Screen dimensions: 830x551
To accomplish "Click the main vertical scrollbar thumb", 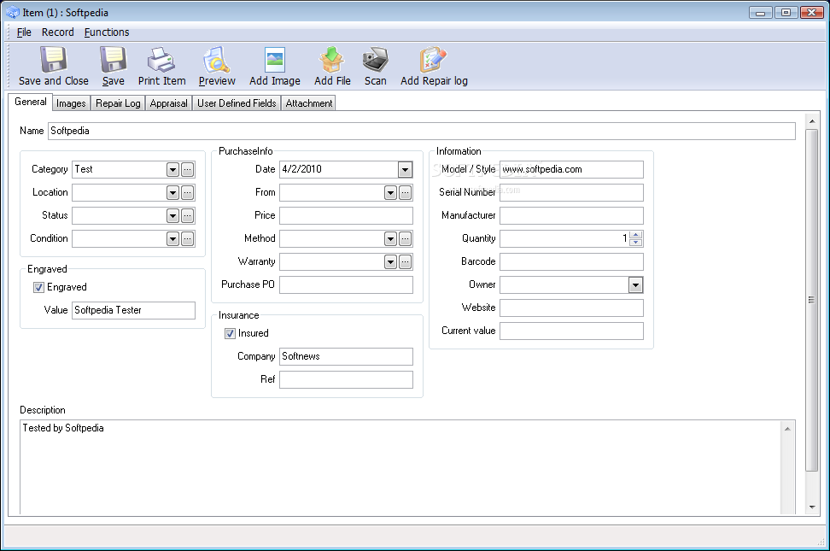I will pyautogui.click(x=811, y=299).
